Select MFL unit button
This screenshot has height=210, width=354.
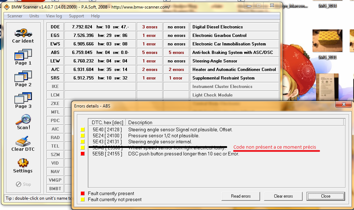point(55,112)
